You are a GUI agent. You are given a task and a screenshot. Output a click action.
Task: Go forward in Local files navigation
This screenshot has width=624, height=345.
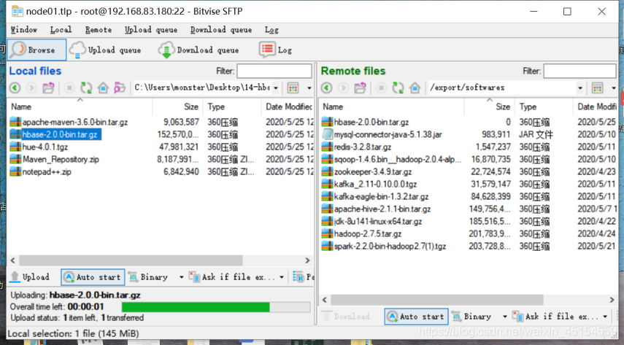point(31,88)
